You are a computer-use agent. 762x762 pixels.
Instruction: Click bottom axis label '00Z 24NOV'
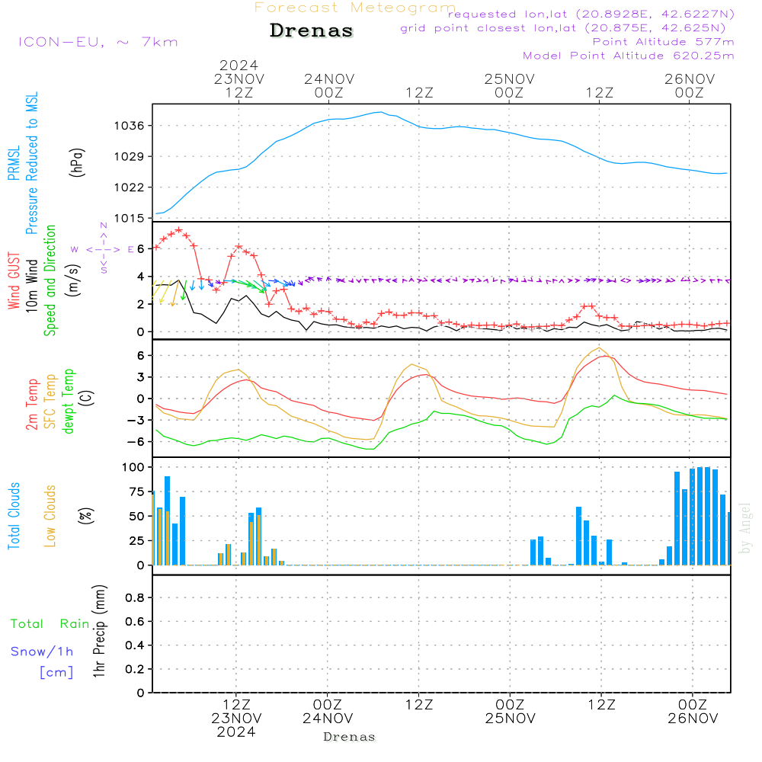328,712
